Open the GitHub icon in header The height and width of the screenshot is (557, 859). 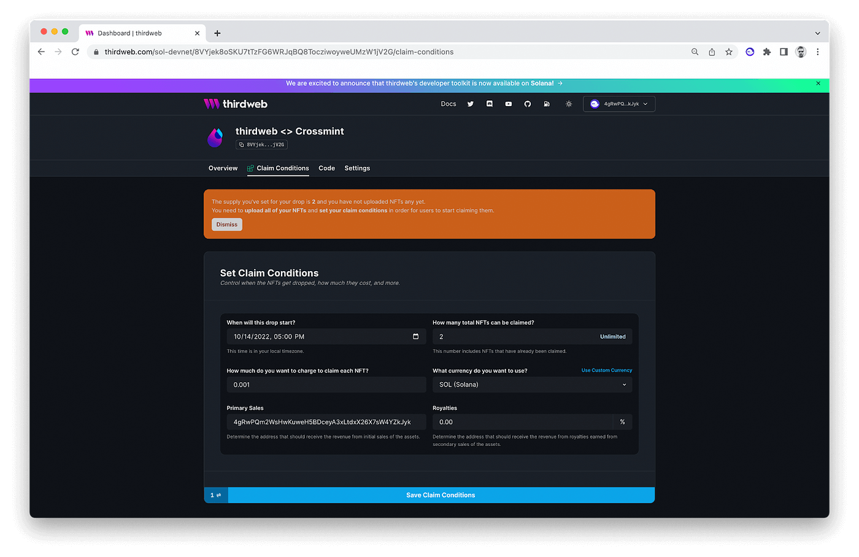tap(528, 104)
